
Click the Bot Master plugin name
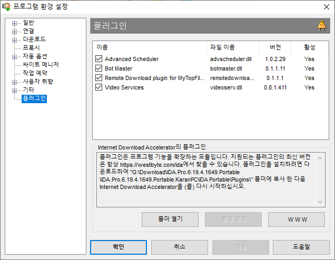pyautogui.click(x=119, y=68)
